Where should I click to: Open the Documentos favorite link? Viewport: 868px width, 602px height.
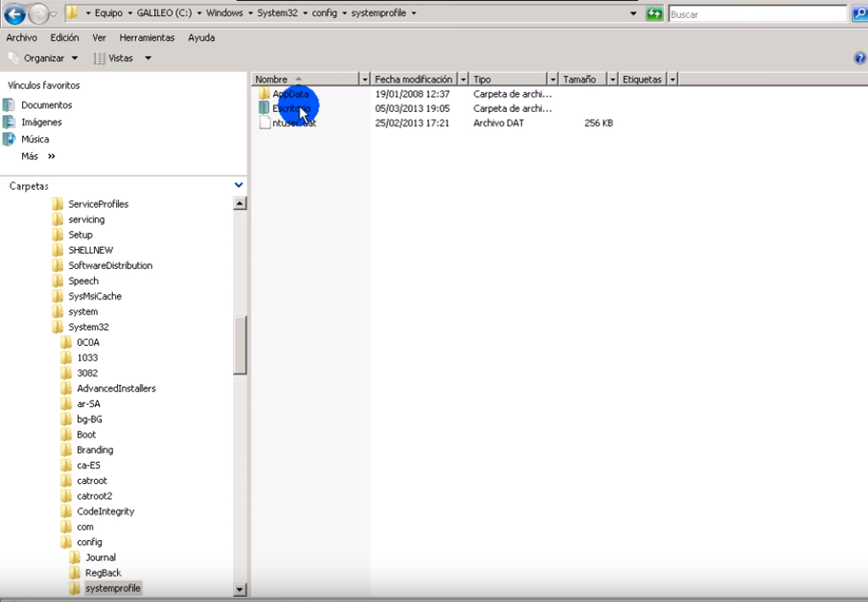tap(47, 104)
